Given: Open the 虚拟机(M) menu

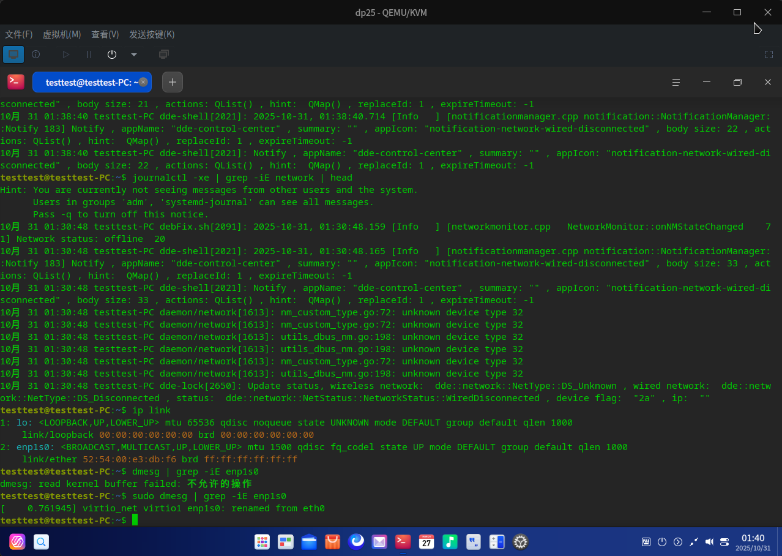Looking at the screenshot, I should click(62, 35).
